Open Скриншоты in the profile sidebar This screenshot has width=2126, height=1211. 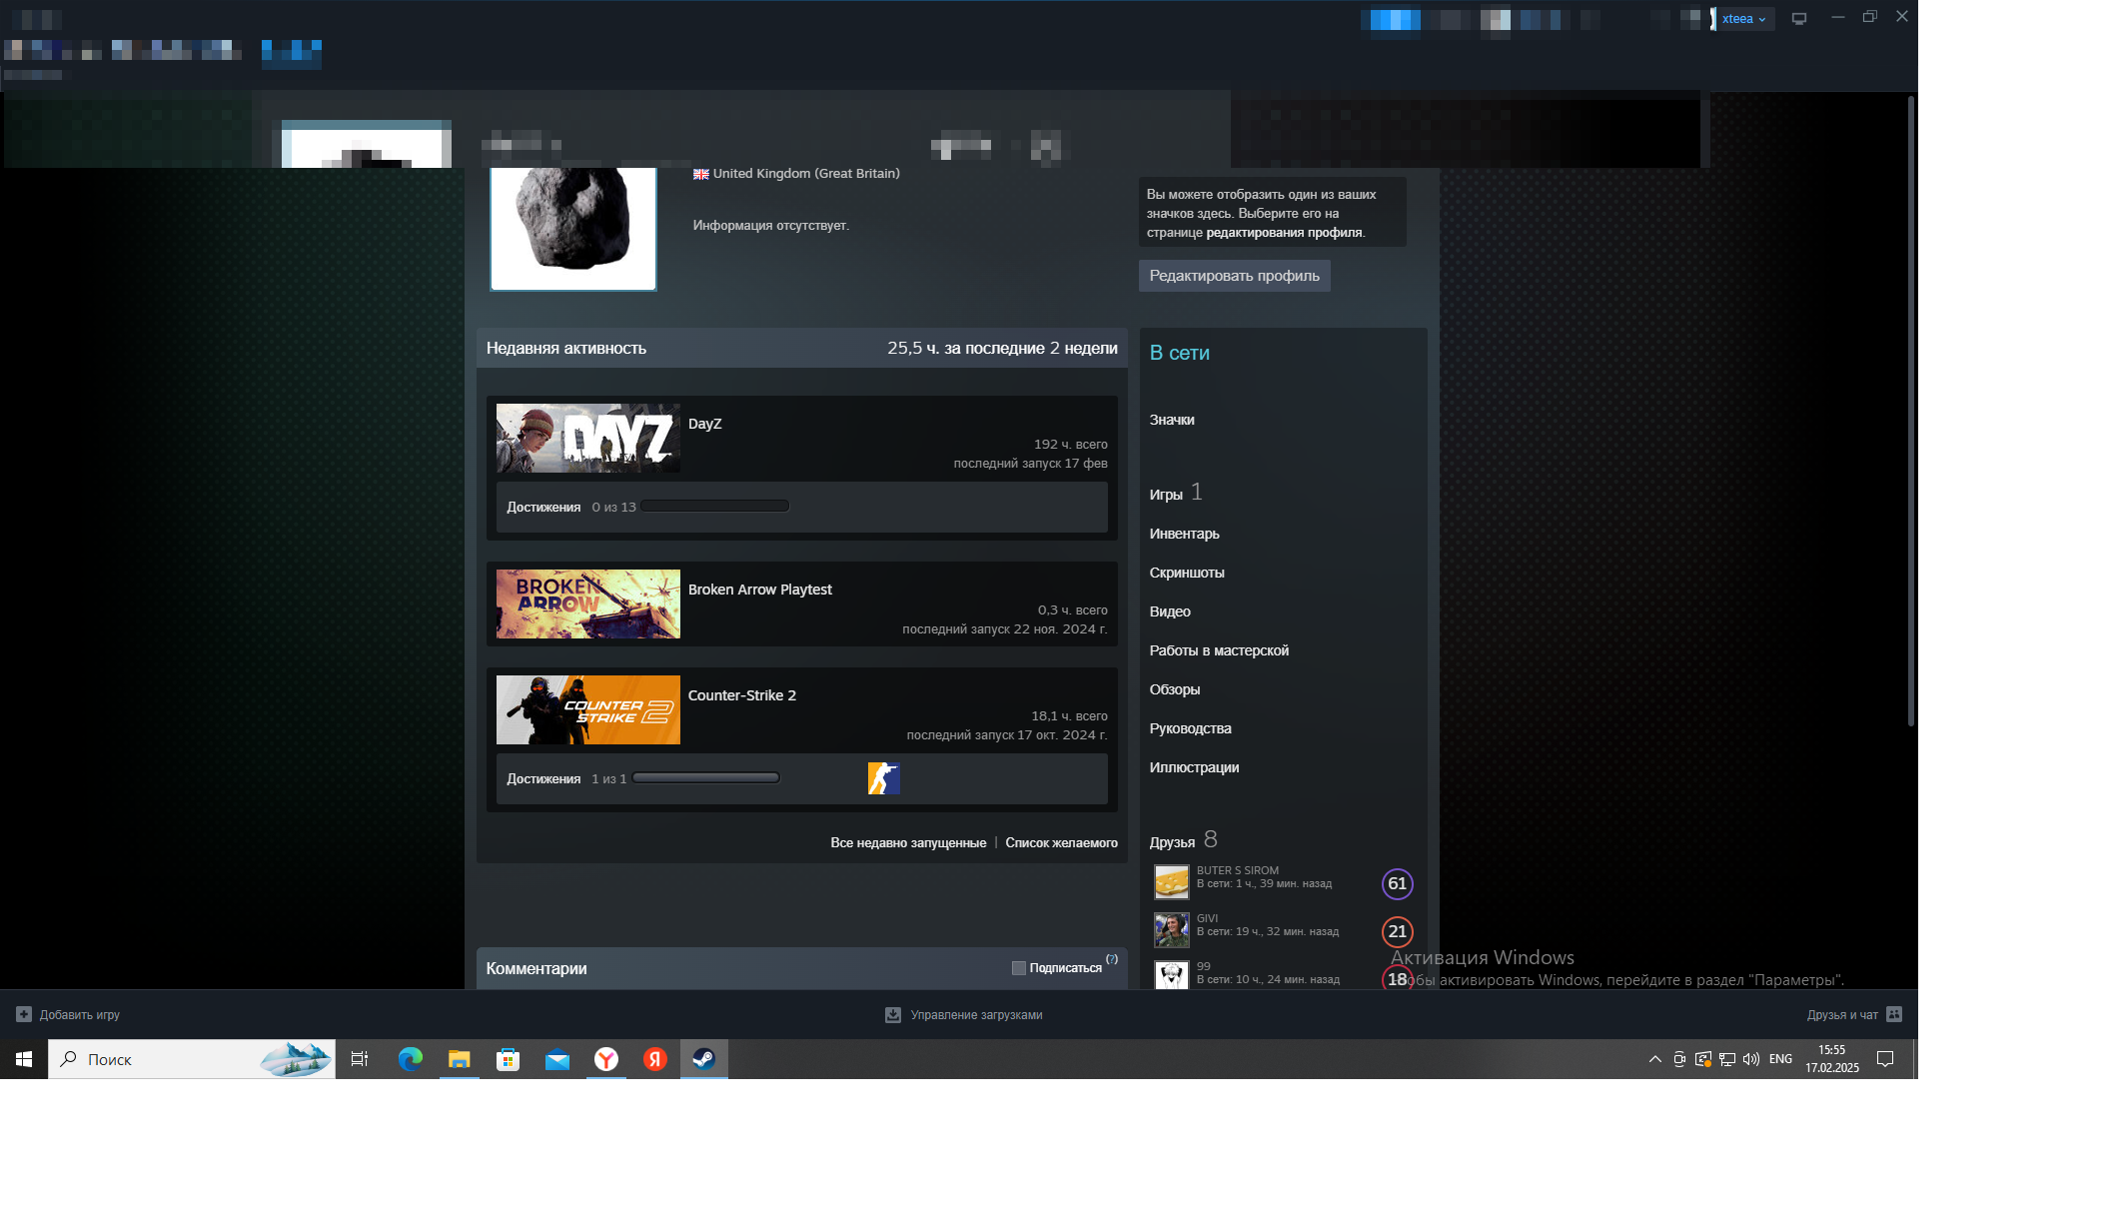1187,573
